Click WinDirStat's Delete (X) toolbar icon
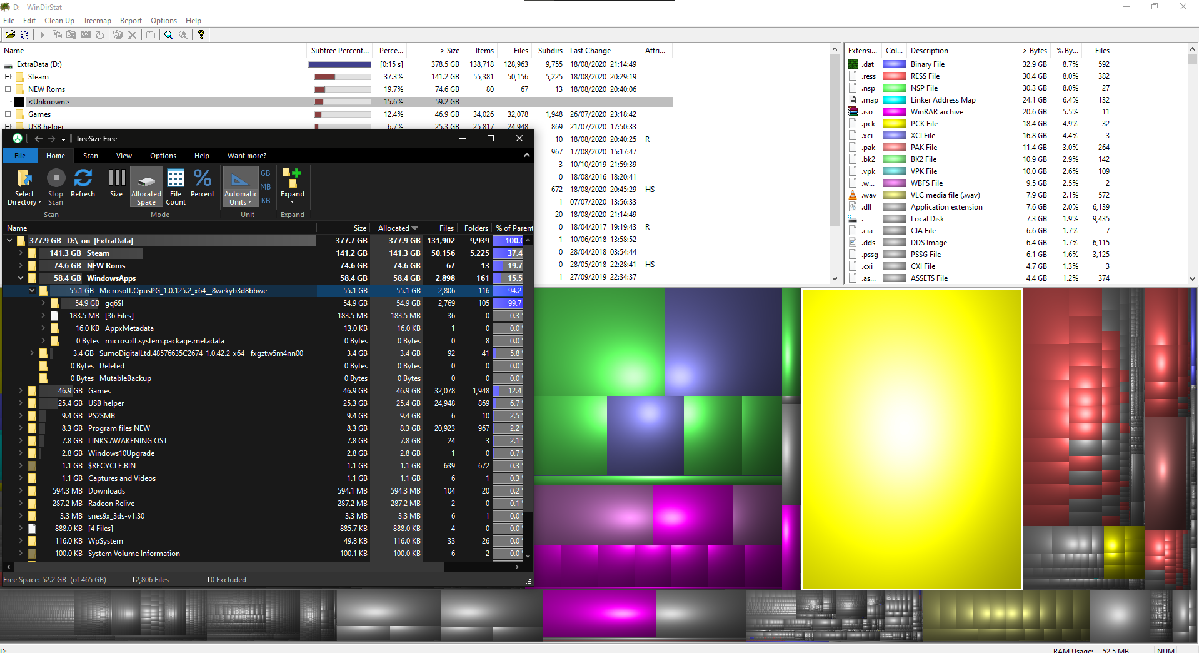The image size is (1199, 653). pyautogui.click(x=133, y=35)
